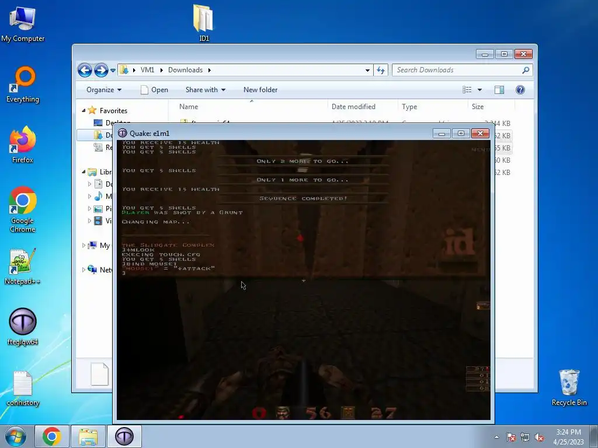The image size is (598, 448).
Task: Expand the Documents library node
Action: tap(89, 184)
